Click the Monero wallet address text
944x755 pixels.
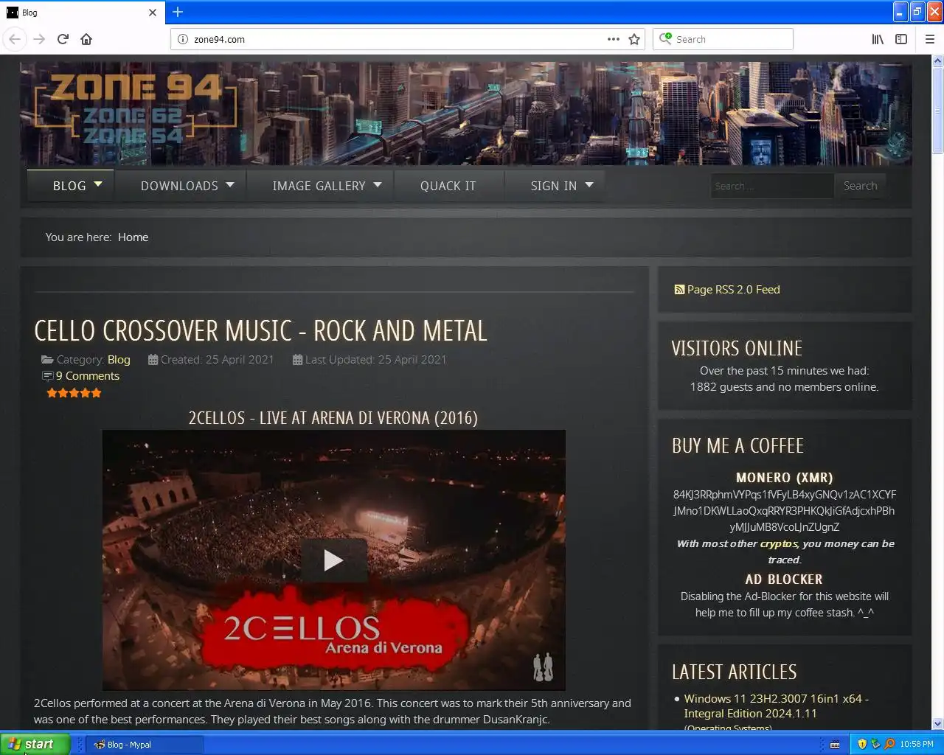(x=784, y=511)
